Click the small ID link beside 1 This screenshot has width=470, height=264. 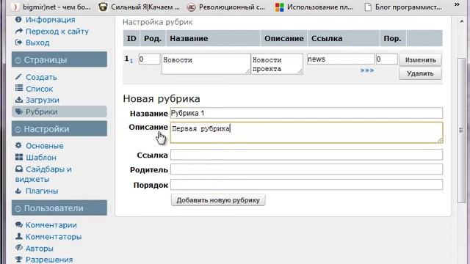tap(131, 61)
